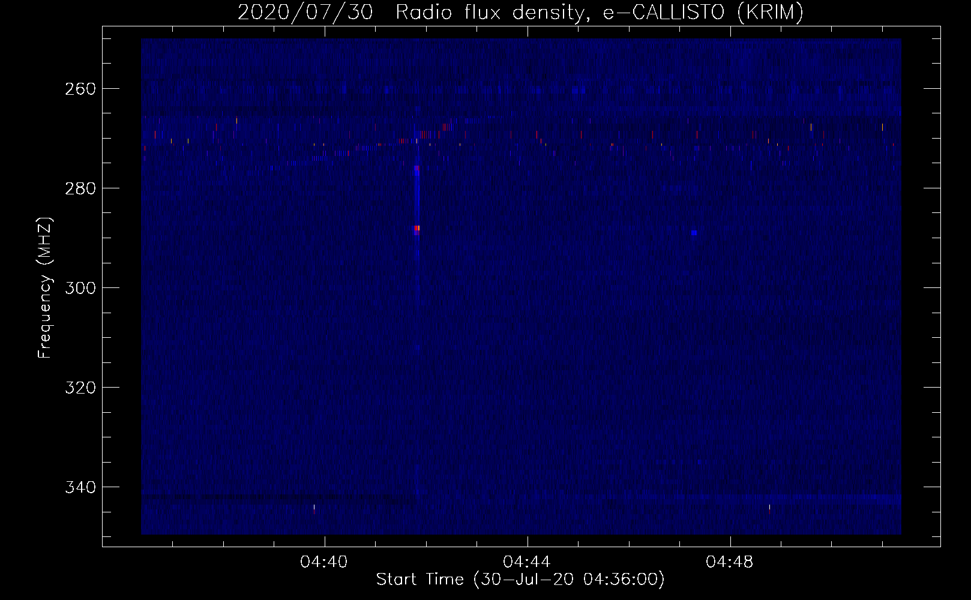This screenshot has height=600, width=971.
Task: Click the 04:40 time axis label
Action: pos(324,562)
